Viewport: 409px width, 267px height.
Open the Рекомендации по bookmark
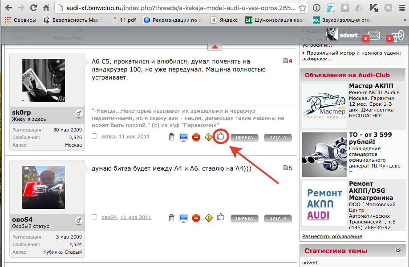(x=173, y=20)
